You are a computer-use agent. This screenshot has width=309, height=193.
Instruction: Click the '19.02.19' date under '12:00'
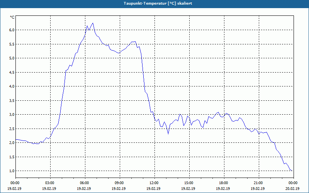pyautogui.click(x=154, y=188)
